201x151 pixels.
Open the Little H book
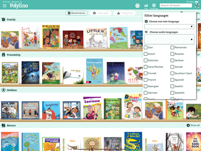(x=96, y=38)
